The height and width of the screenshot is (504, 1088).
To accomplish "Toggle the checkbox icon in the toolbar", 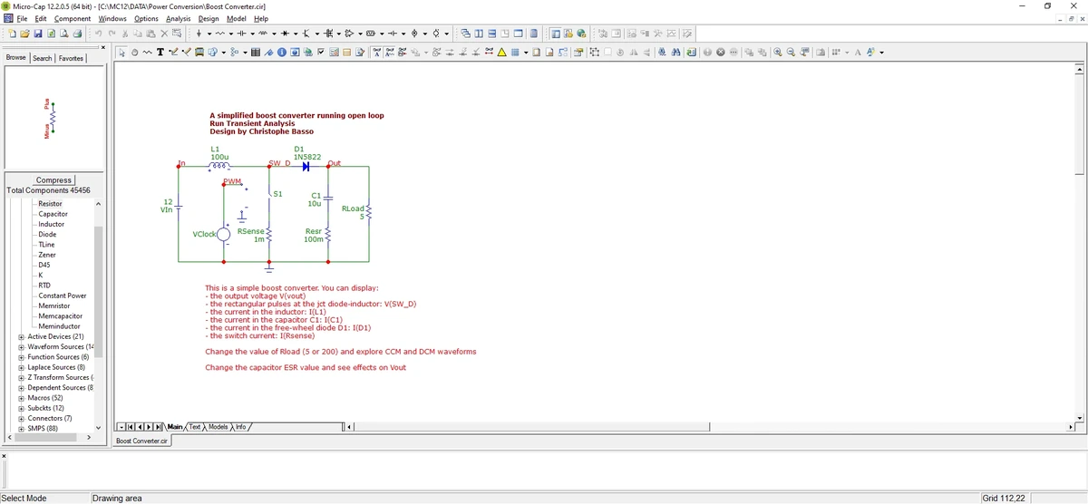I will click(x=320, y=52).
